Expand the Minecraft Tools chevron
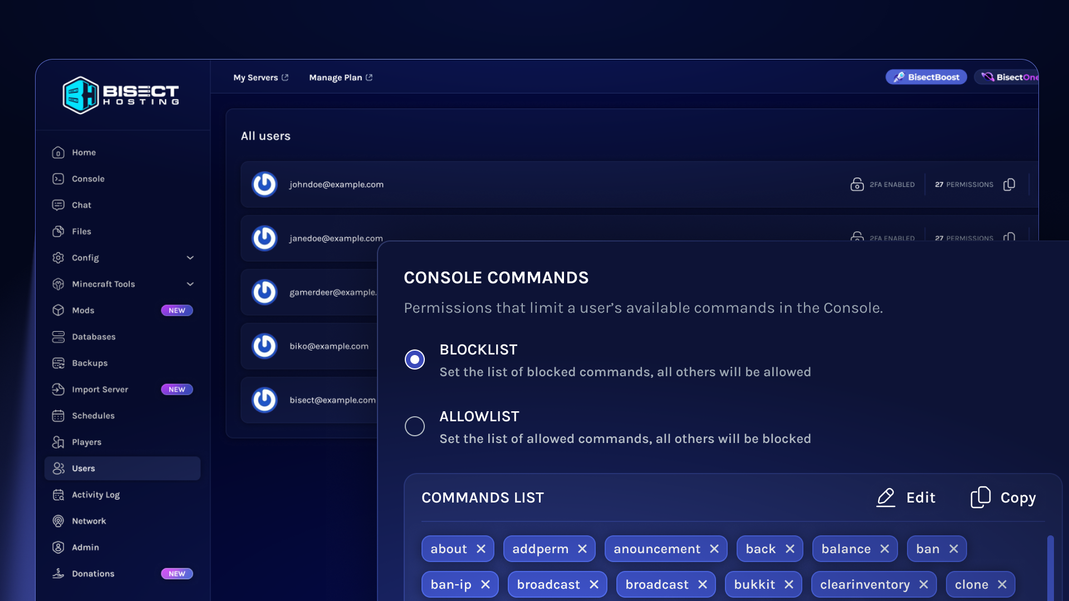 pyautogui.click(x=190, y=284)
